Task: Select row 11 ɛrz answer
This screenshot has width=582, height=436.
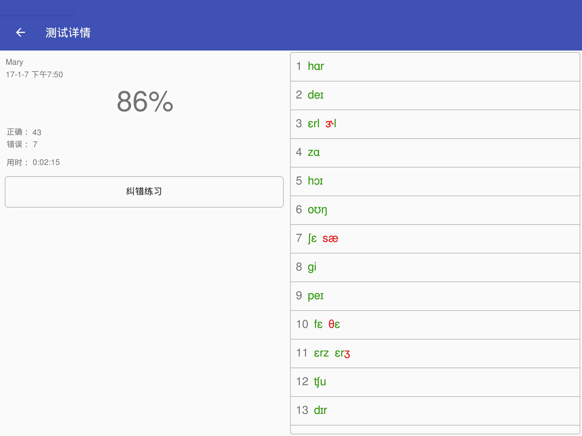Action: 435,354
